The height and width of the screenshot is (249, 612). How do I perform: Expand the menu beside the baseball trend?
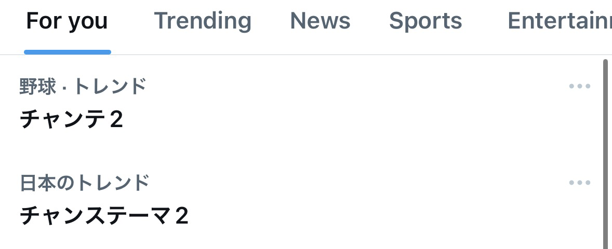coord(580,86)
